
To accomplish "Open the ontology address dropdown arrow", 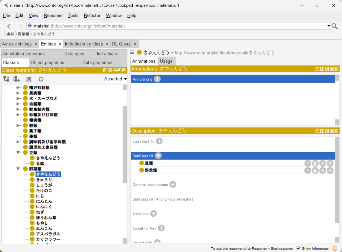I will click(x=329, y=26).
